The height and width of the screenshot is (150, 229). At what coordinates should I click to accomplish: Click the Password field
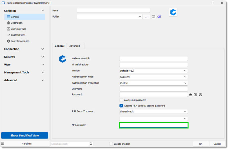click(x=154, y=95)
